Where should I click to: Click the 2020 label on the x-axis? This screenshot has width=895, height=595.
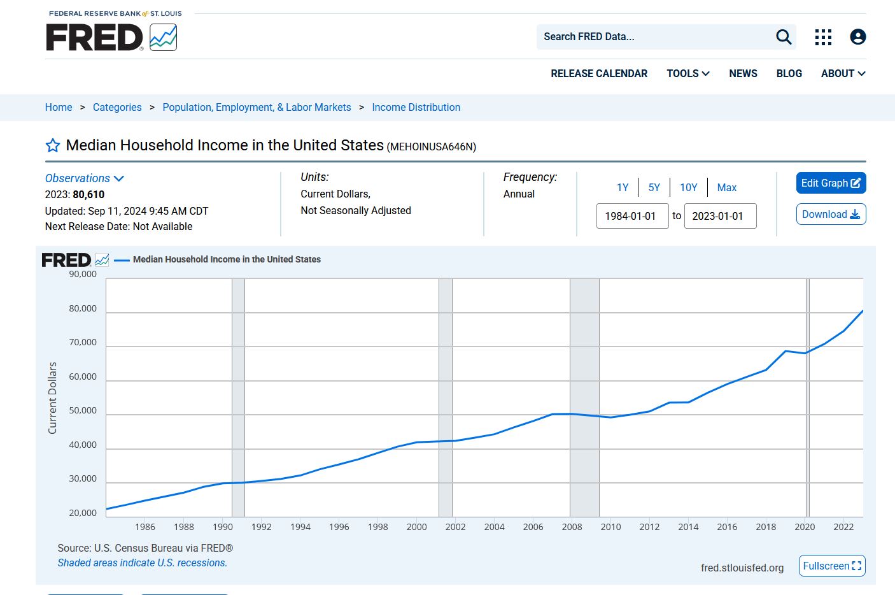tap(805, 527)
